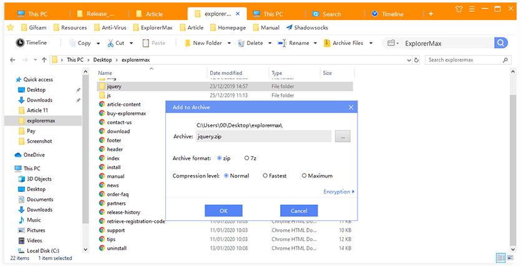Open the Archive Files dropdown arrow
This screenshot has width=521, height=266.
pos(371,43)
